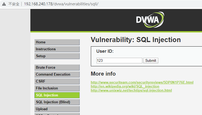Open SQL Injection (Blind) page
The height and width of the screenshot is (115, 202).
(x=57, y=102)
